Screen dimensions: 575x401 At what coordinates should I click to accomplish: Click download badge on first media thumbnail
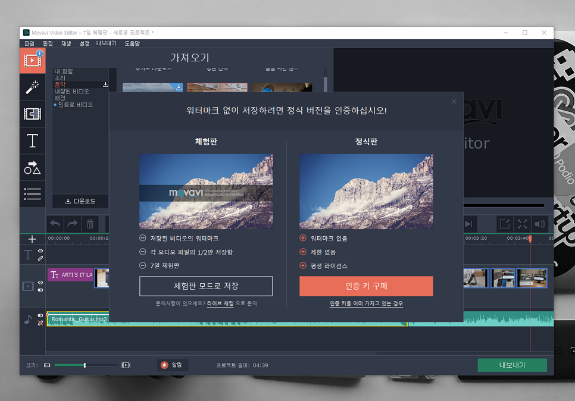click(x=179, y=87)
